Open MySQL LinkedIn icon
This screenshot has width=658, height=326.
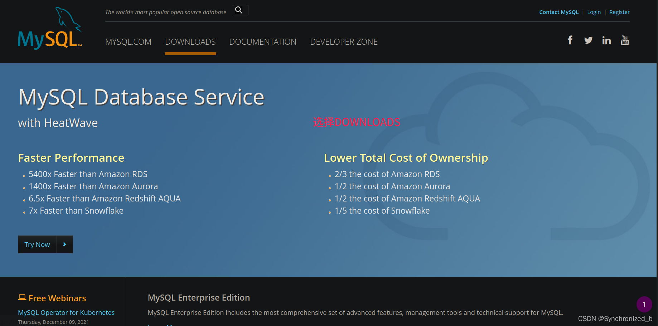(606, 40)
